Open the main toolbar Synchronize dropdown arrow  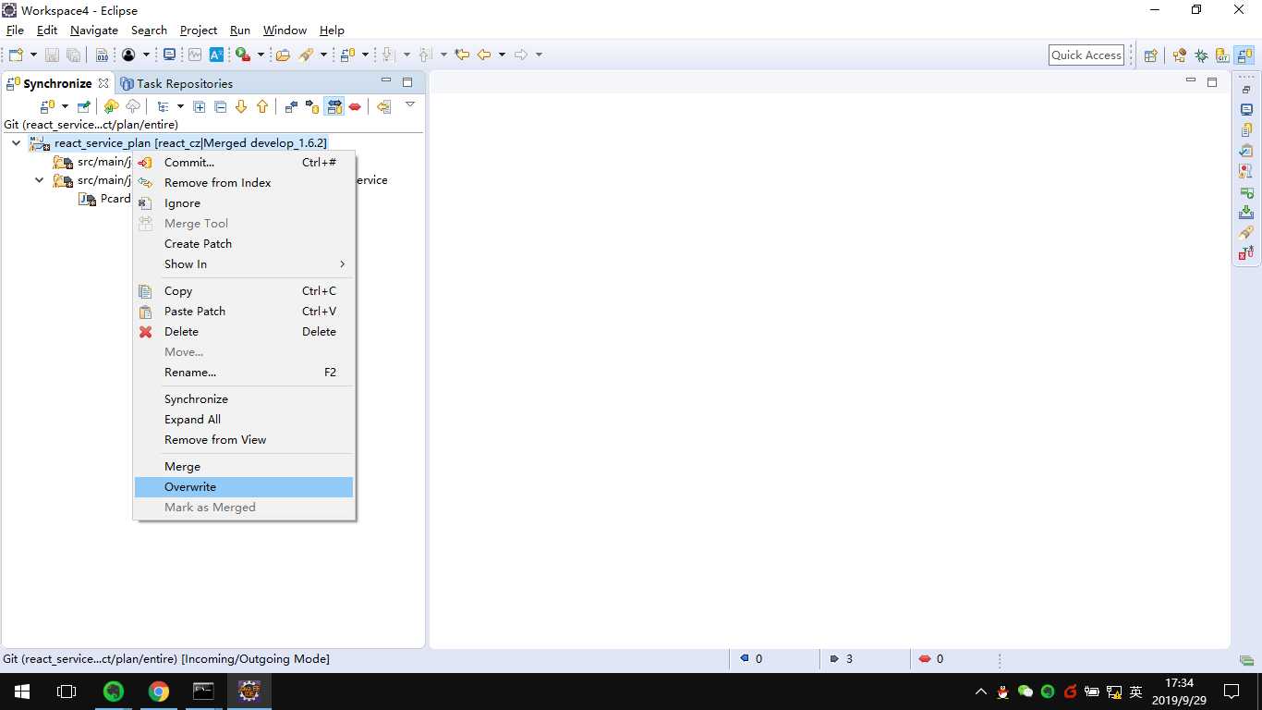(x=365, y=55)
